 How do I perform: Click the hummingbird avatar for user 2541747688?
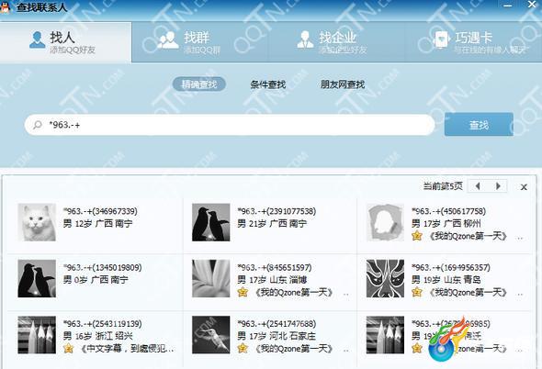click(x=211, y=335)
